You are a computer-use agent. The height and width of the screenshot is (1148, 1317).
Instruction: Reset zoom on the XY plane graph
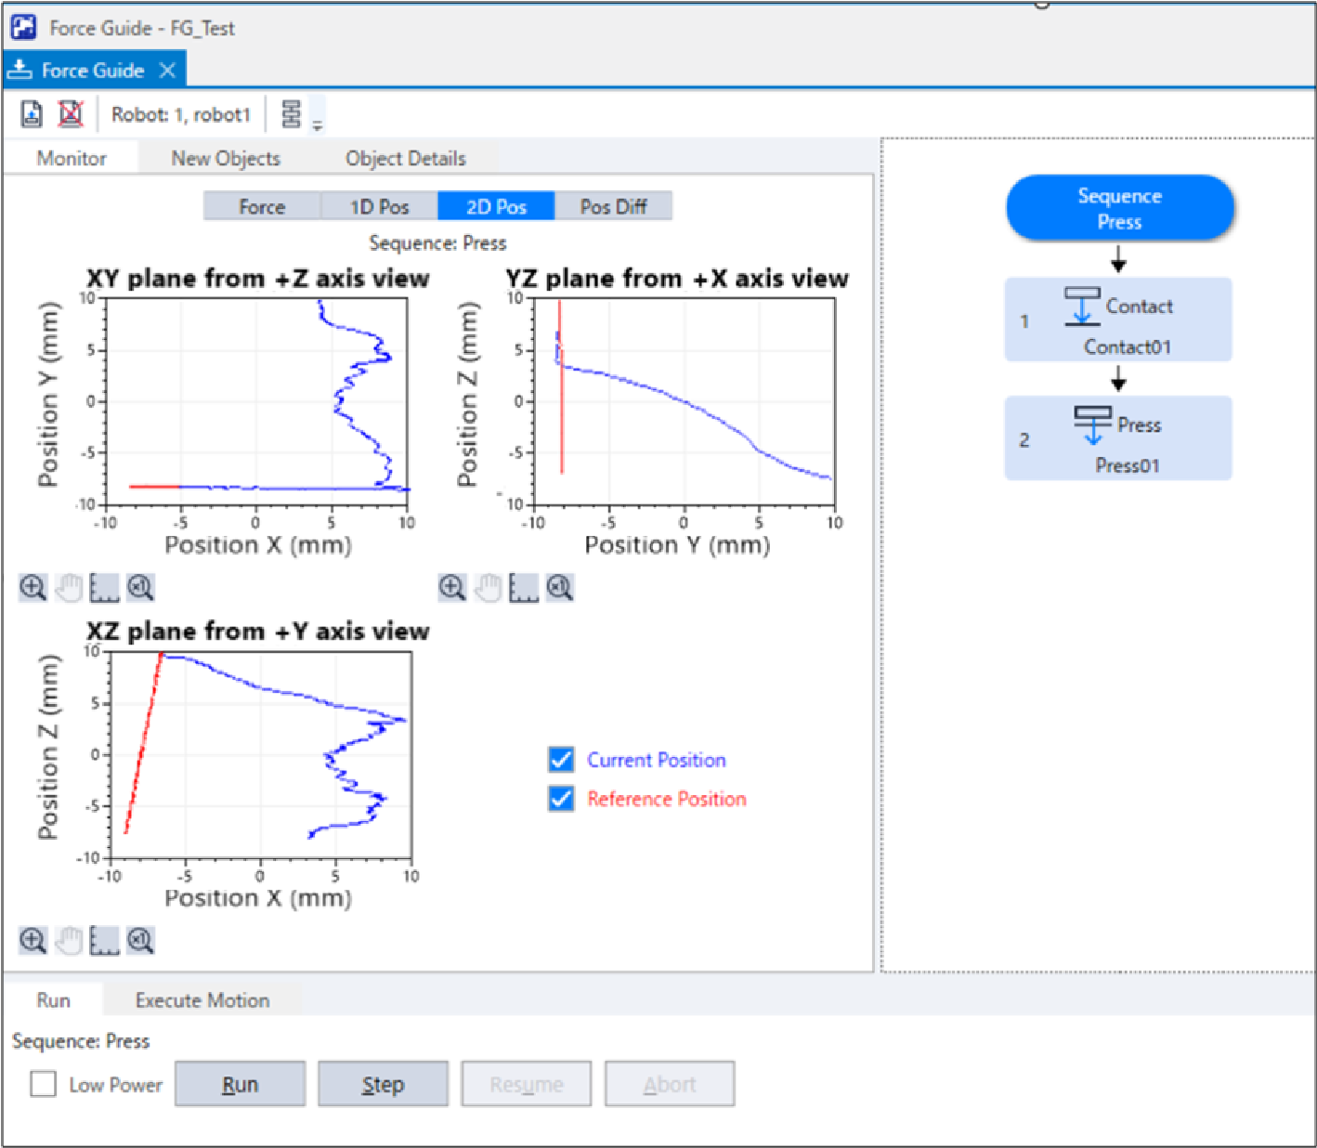140,588
